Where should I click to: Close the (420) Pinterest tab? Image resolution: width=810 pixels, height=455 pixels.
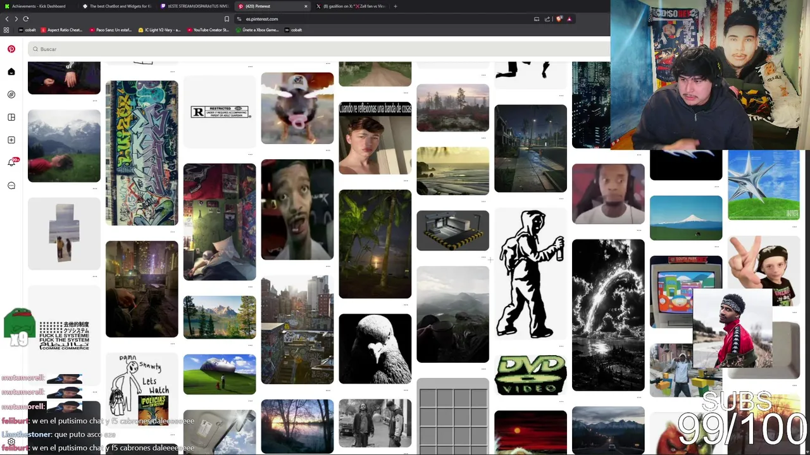[306, 6]
